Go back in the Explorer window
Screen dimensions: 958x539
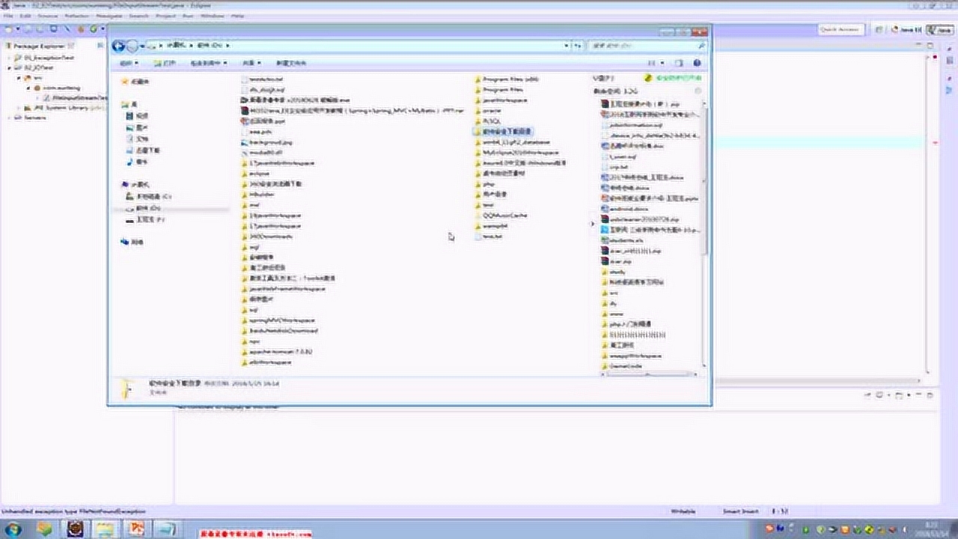[x=118, y=46]
